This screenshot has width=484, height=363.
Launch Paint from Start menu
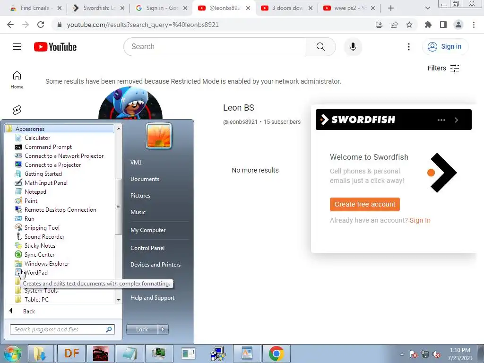click(x=31, y=200)
